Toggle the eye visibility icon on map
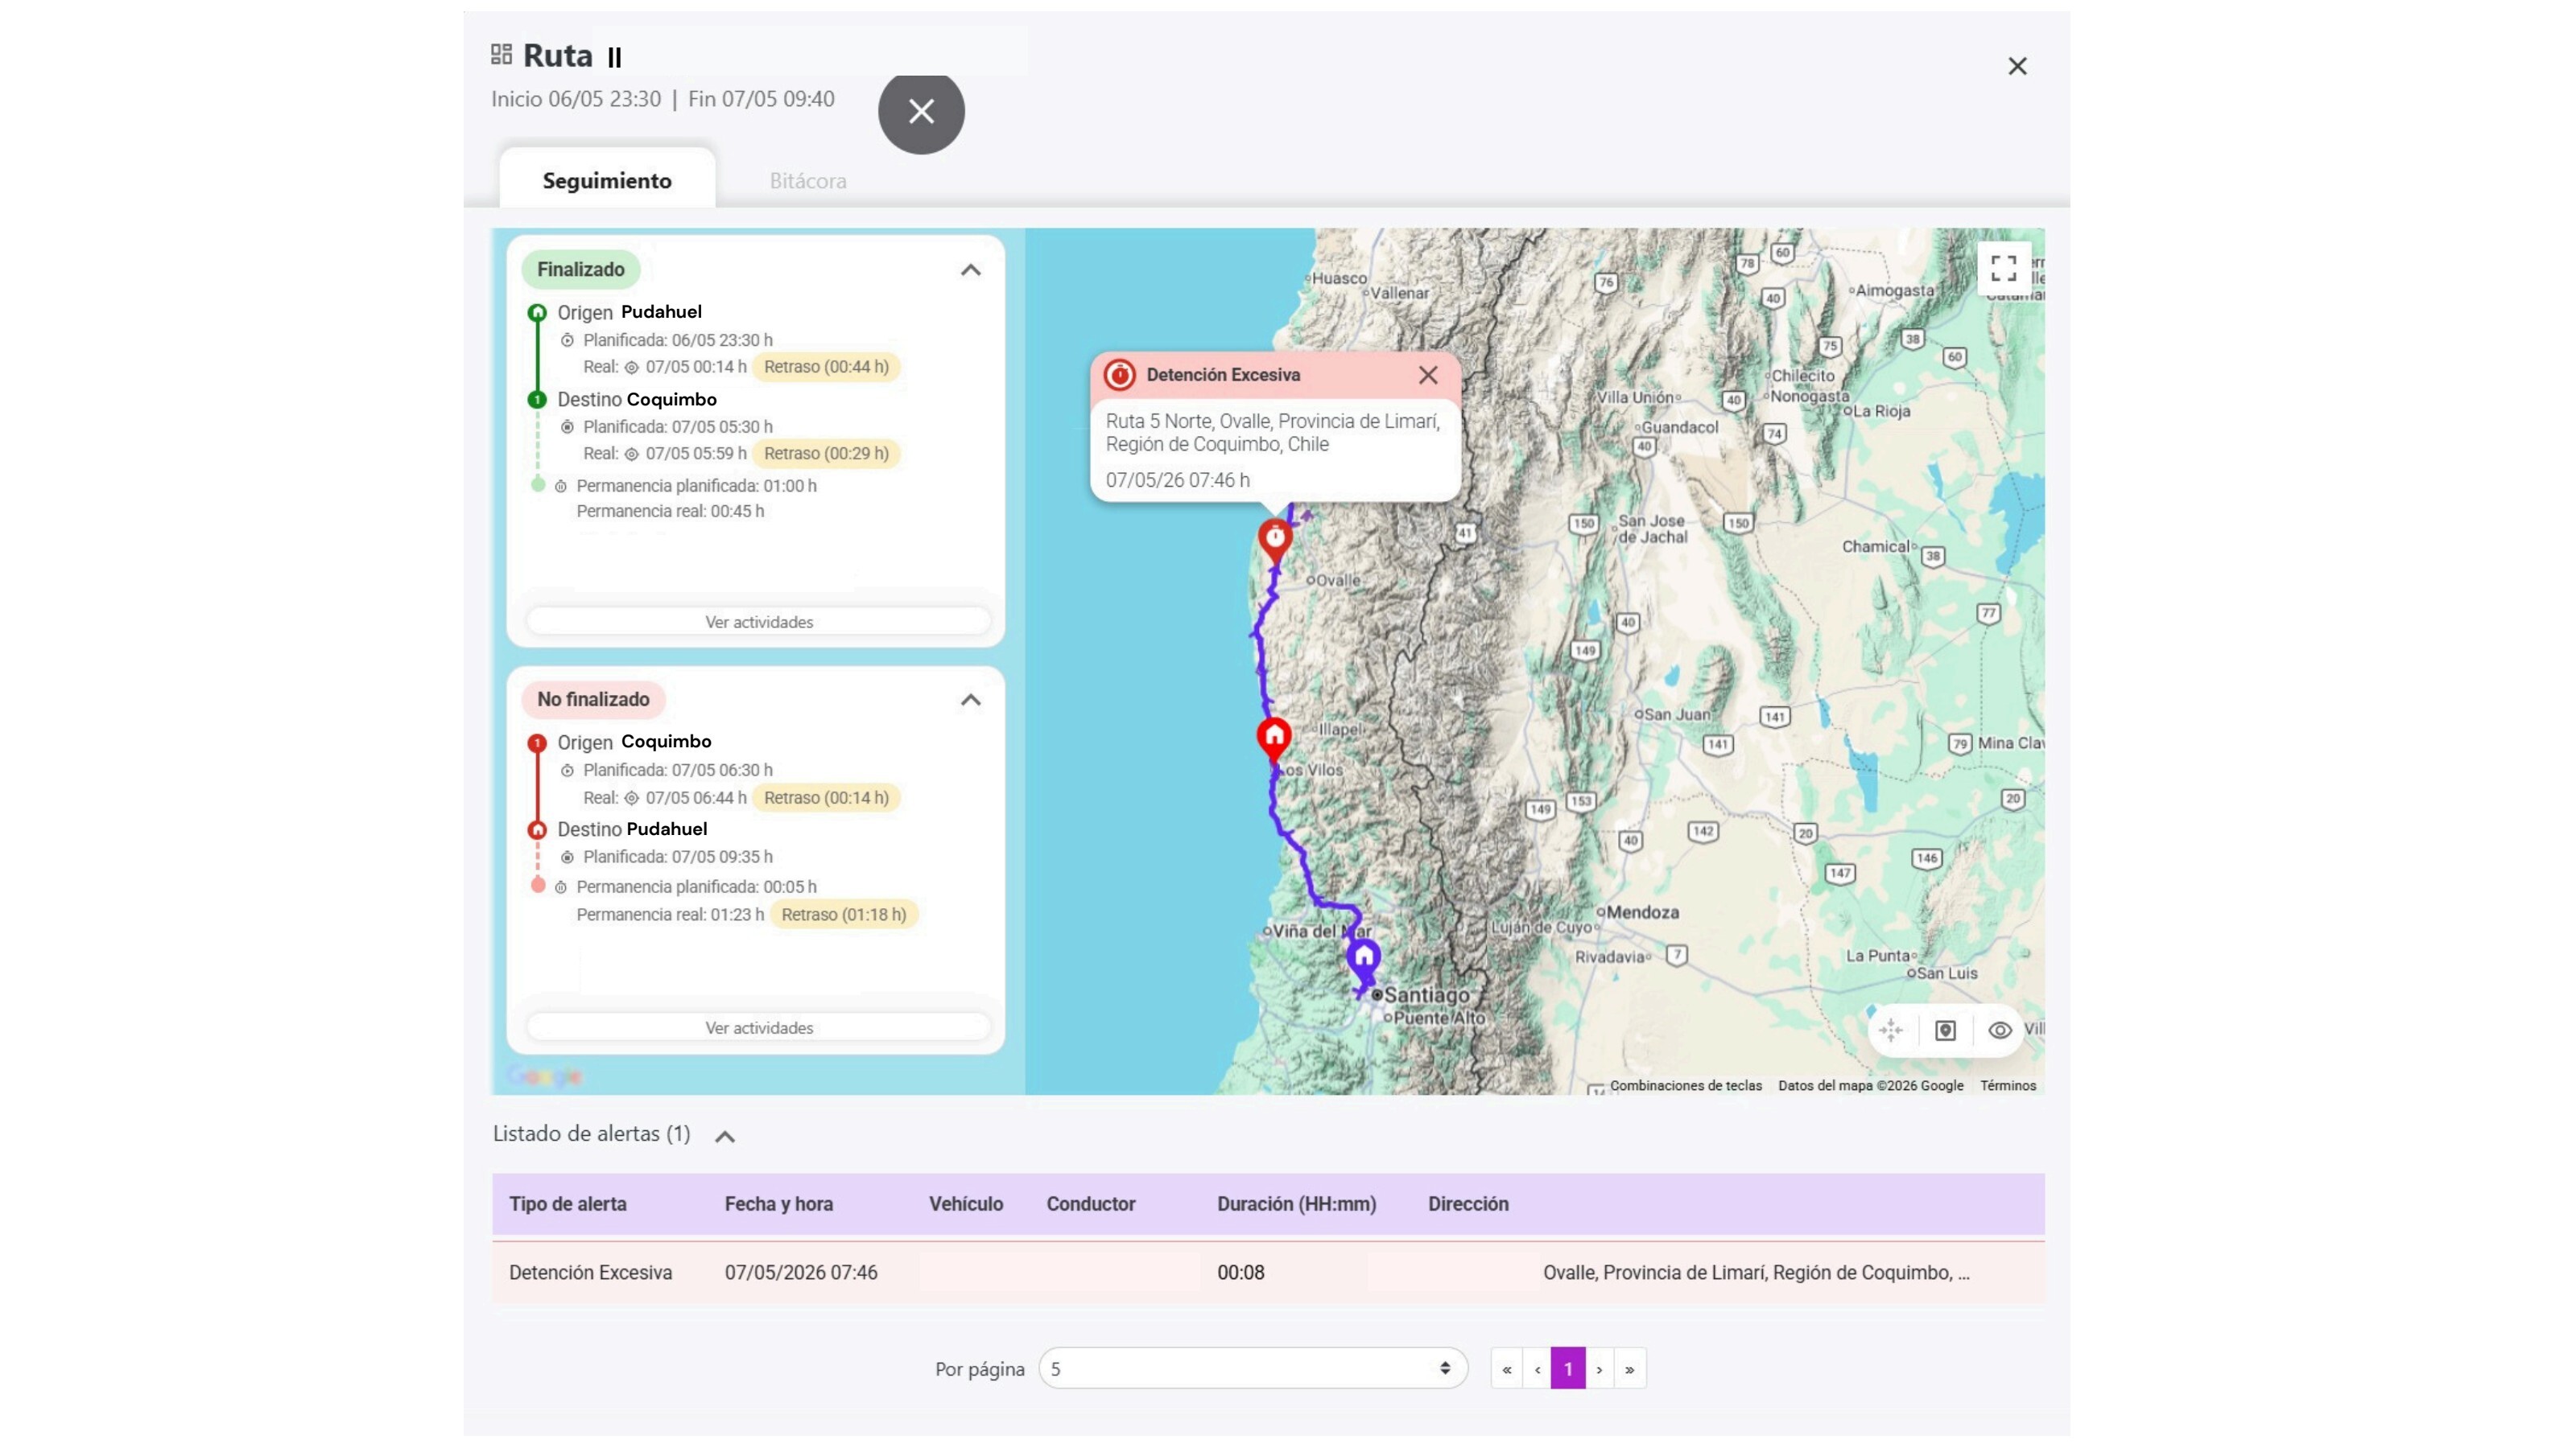 1999,1030
